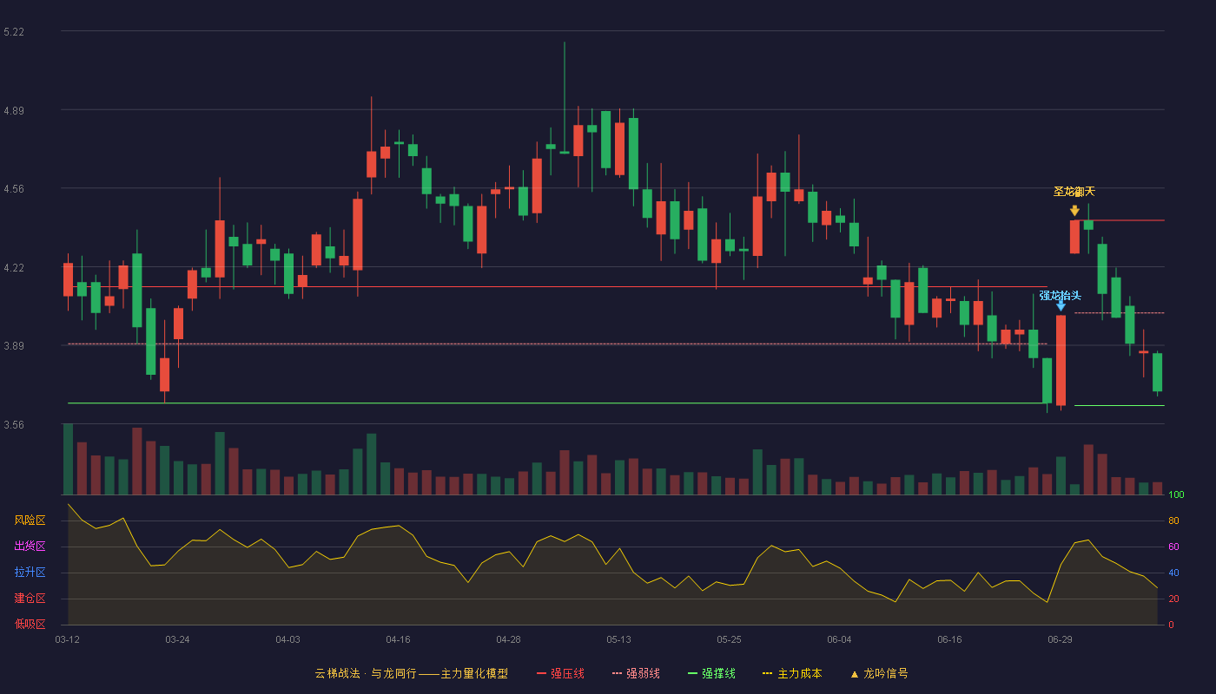Click the green 100 indicator scale value
1216x694 pixels.
click(x=1176, y=494)
